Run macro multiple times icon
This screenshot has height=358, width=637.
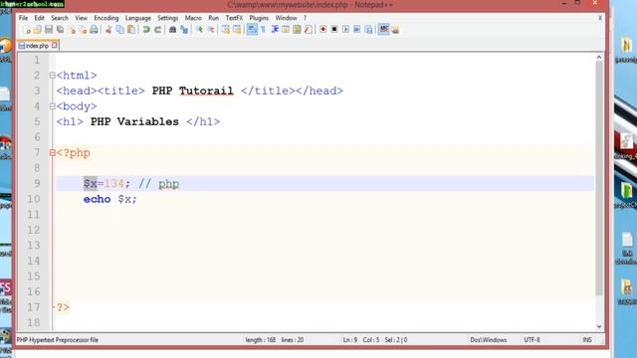click(357, 30)
